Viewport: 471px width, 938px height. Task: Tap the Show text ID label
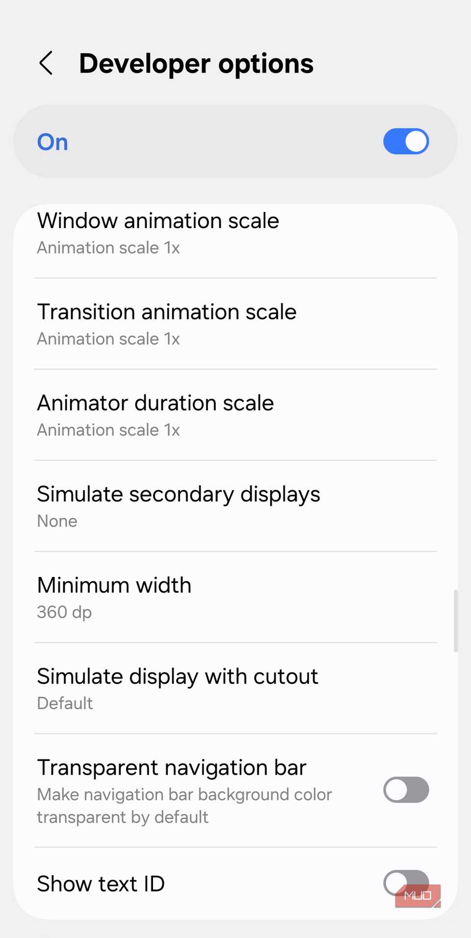(101, 884)
